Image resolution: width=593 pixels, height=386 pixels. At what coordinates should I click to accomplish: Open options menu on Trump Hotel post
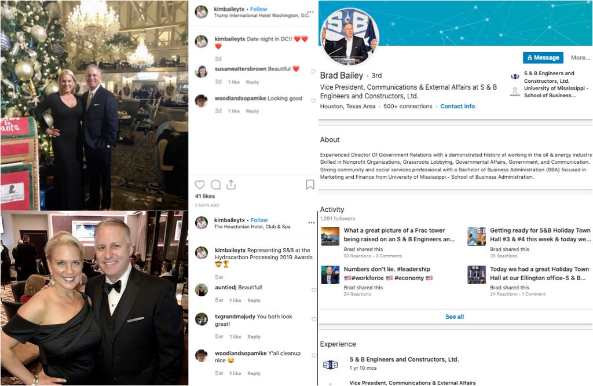310,12
